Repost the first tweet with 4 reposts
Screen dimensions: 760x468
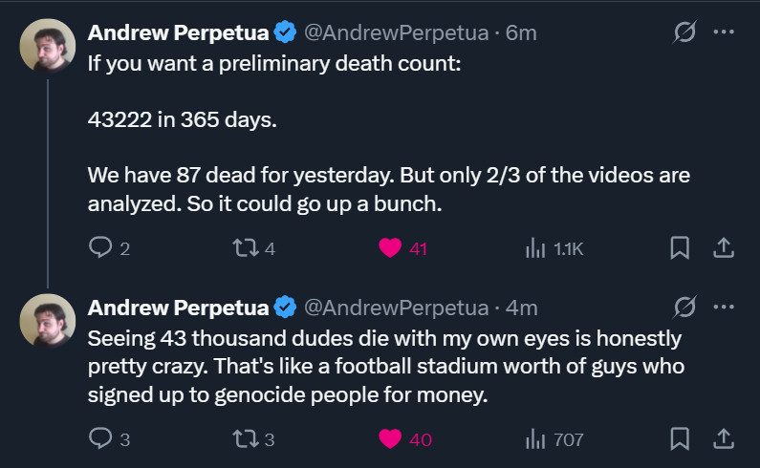pos(245,248)
